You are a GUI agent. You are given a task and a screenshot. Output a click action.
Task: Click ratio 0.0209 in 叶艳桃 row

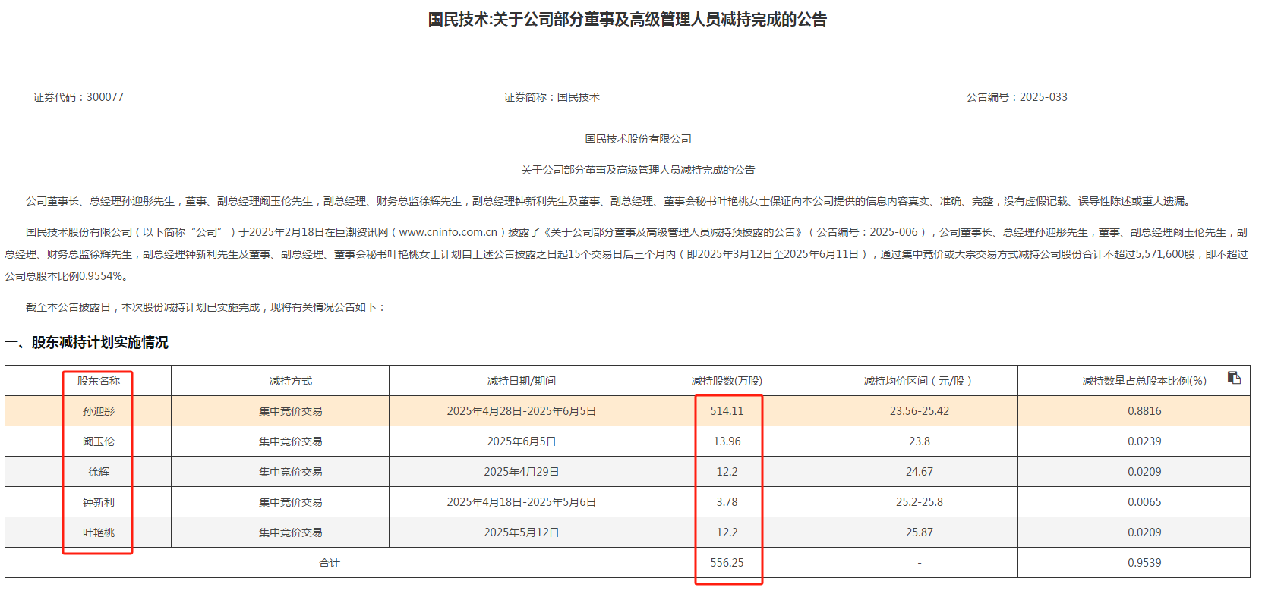coord(1144,532)
